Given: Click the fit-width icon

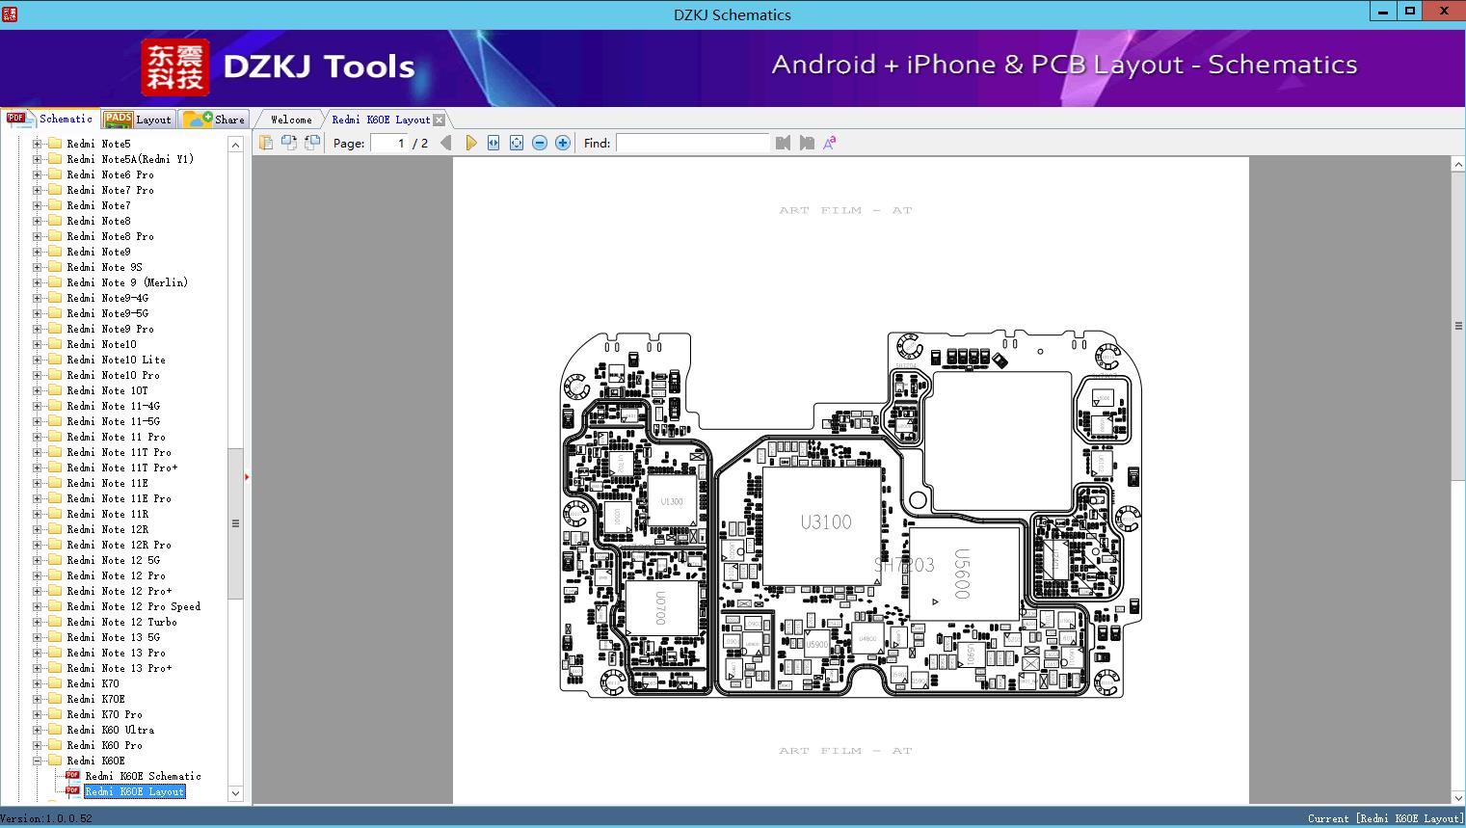Looking at the screenshot, I should click(x=493, y=143).
